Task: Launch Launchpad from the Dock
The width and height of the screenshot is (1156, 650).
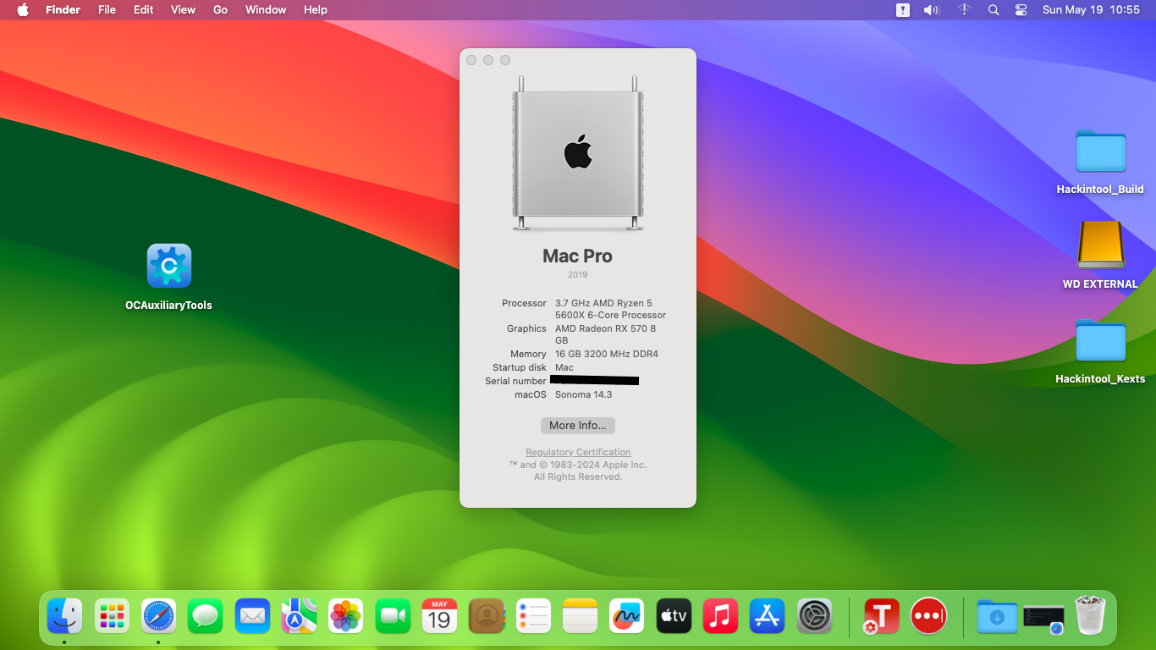Action: (x=111, y=615)
